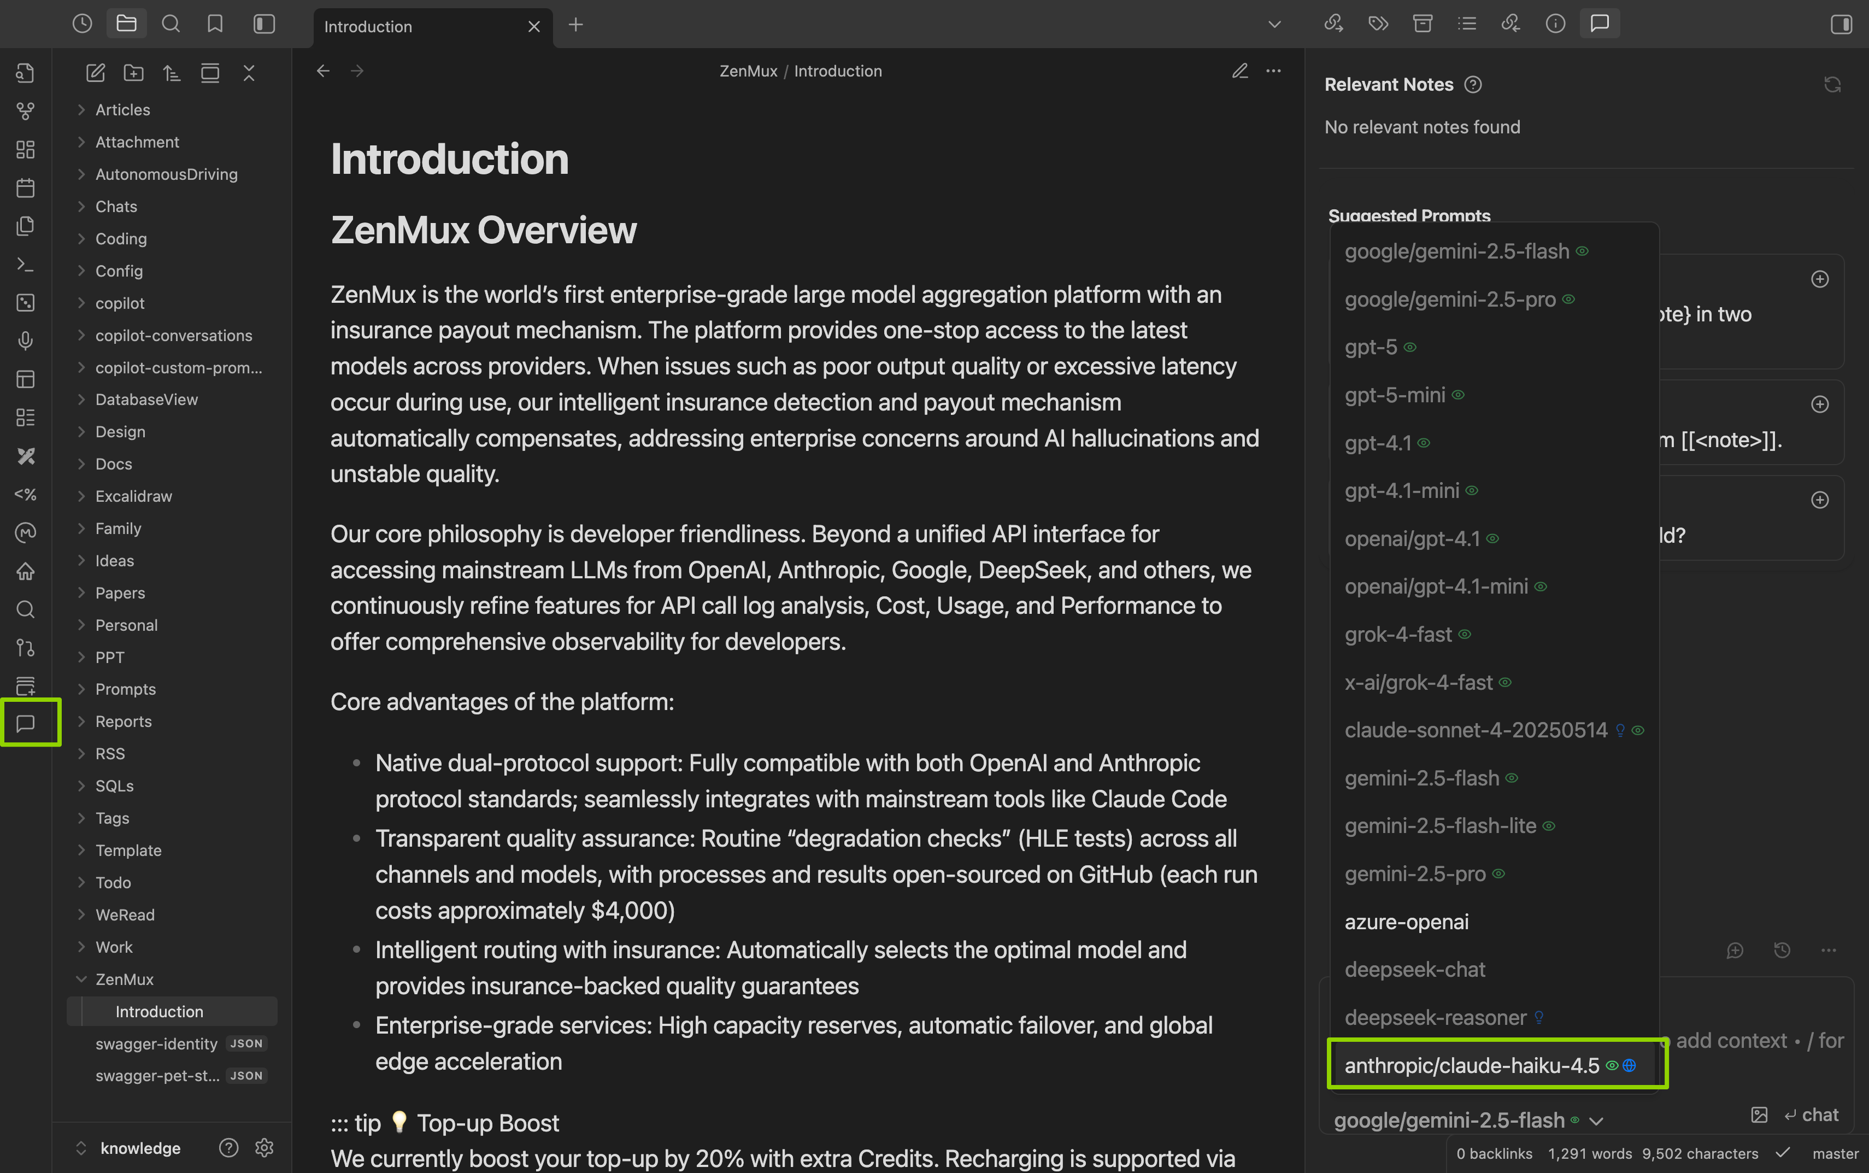The height and width of the screenshot is (1173, 1869).
Task: Open a new tab
Action: click(575, 25)
